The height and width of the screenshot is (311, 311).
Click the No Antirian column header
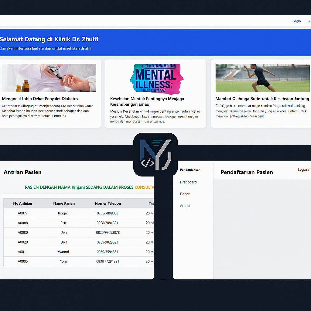[22, 203]
